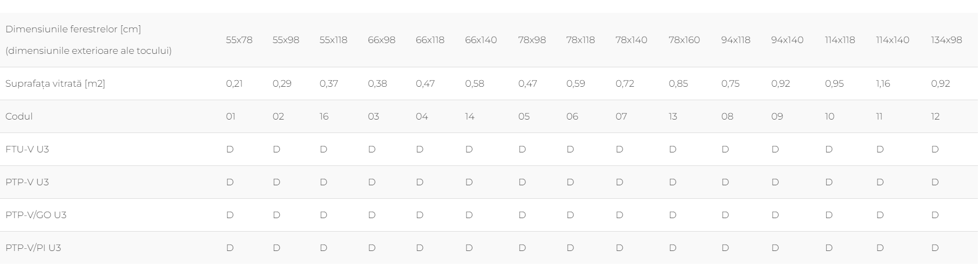Click the FTU-V U3 row label
This screenshot has width=979, height=265.
pos(27,149)
